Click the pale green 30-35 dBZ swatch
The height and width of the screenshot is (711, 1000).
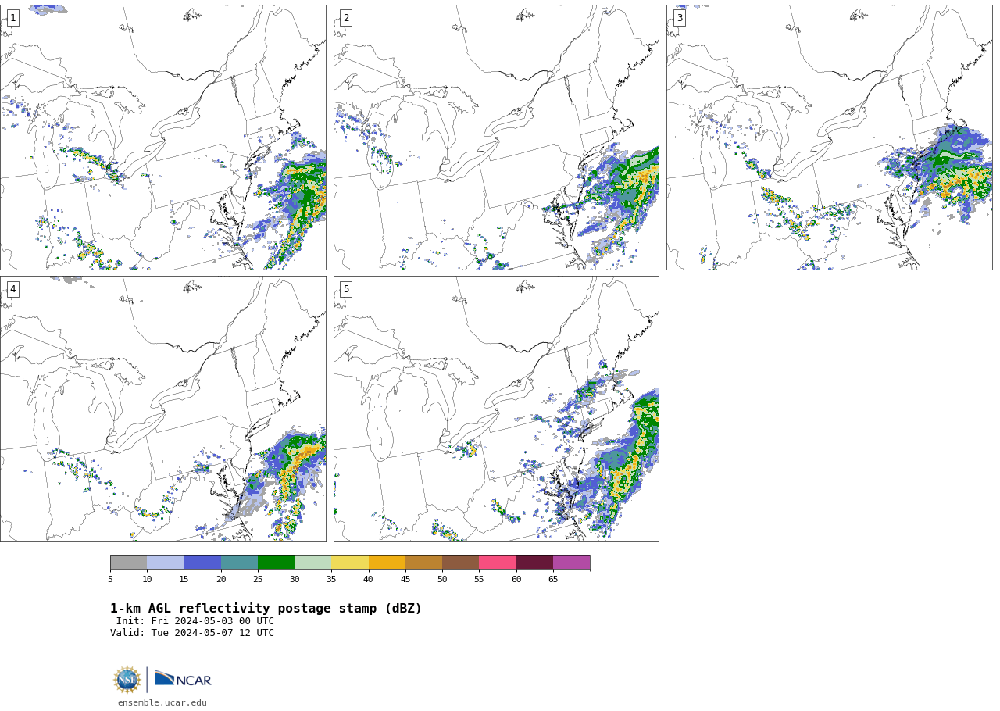[312, 563]
